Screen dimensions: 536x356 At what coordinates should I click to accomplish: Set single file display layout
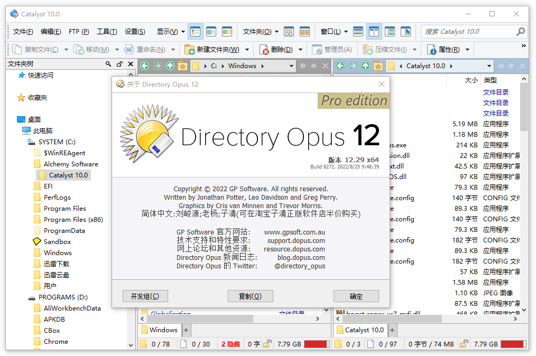(x=358, y=32)
